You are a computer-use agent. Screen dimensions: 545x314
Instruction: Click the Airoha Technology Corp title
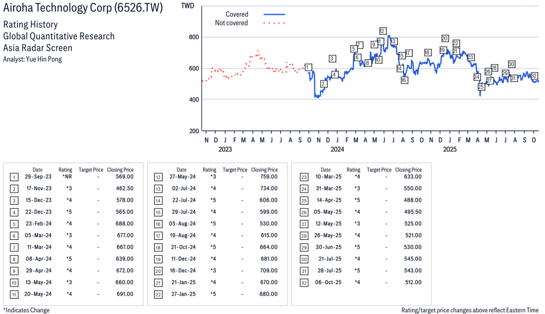pos(83,8)
